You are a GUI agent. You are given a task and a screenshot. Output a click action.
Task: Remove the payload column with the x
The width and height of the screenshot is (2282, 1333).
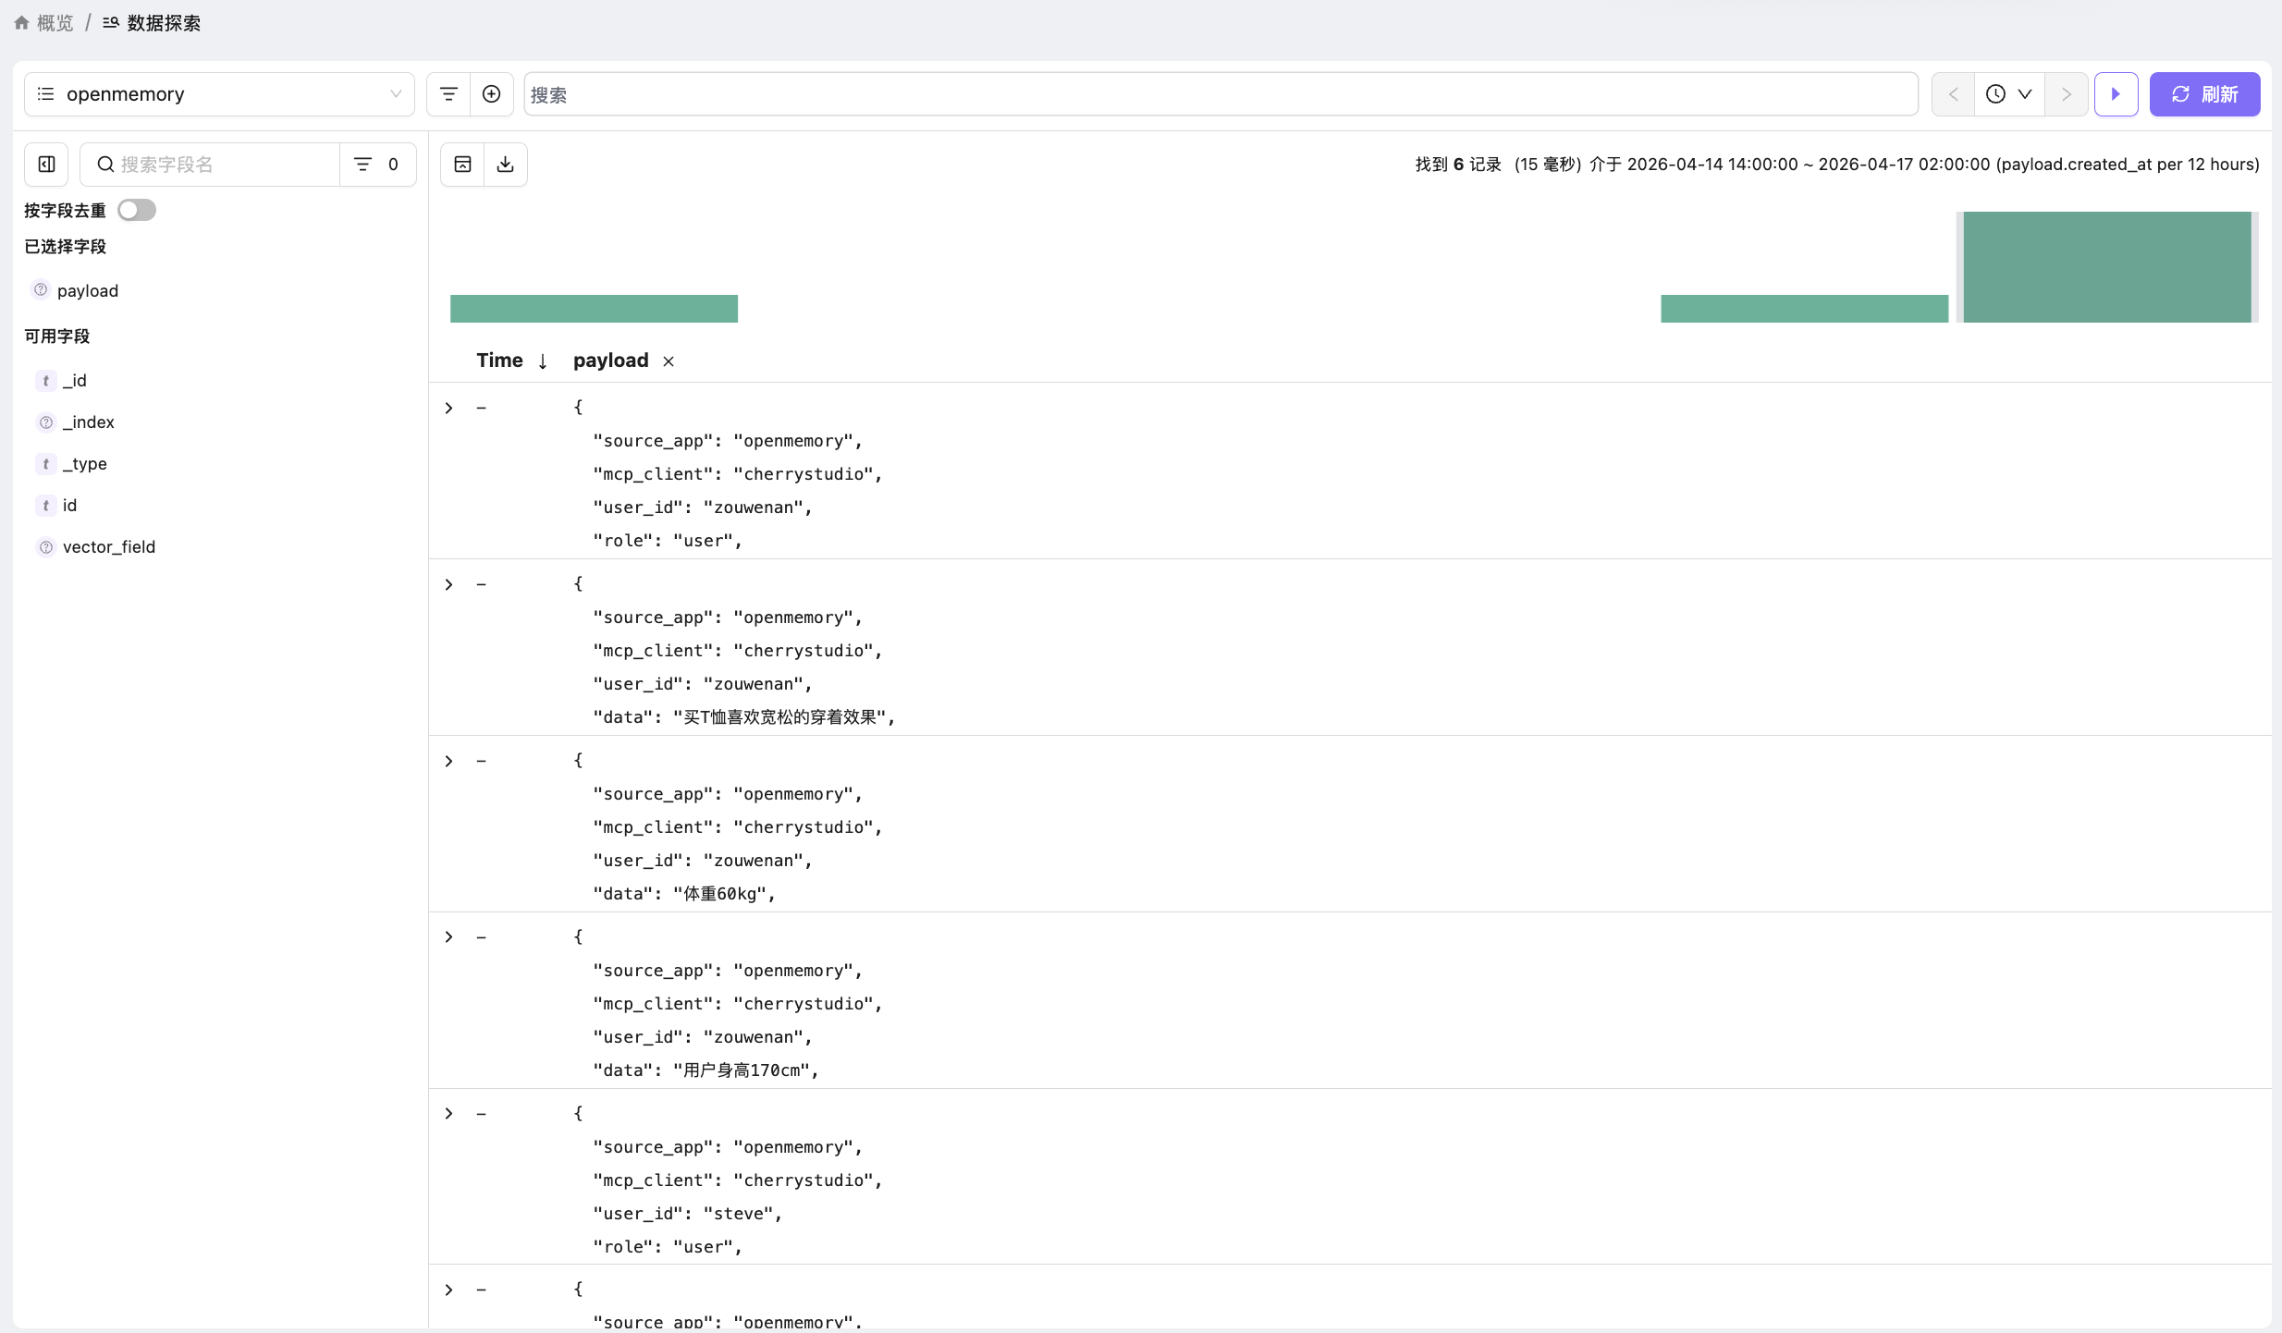[669, 361]
